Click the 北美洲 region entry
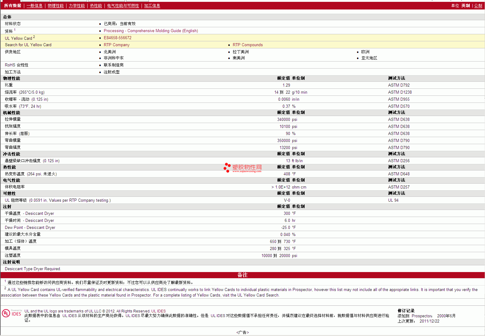The width and height of the screenshot is (485, 336). point(110,52)
